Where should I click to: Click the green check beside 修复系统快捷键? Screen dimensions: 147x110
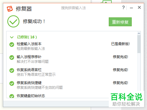[12, 83]
